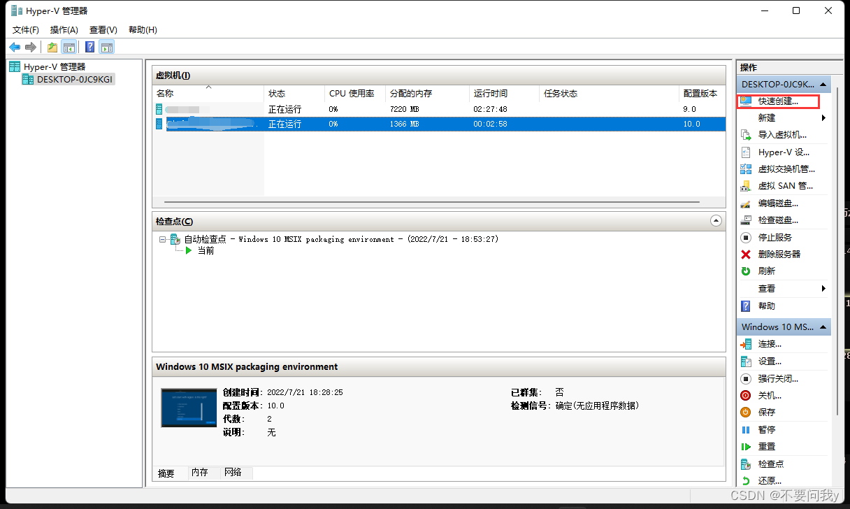Sort by 配置版本 column header
This screenshot has width=850, height=509.
click(x=702, y=93)
